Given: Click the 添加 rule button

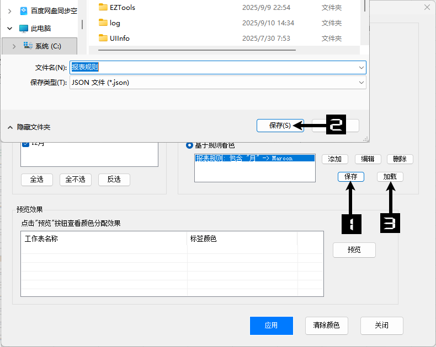Looking at the screenshot, I should (x=334, y=159).
